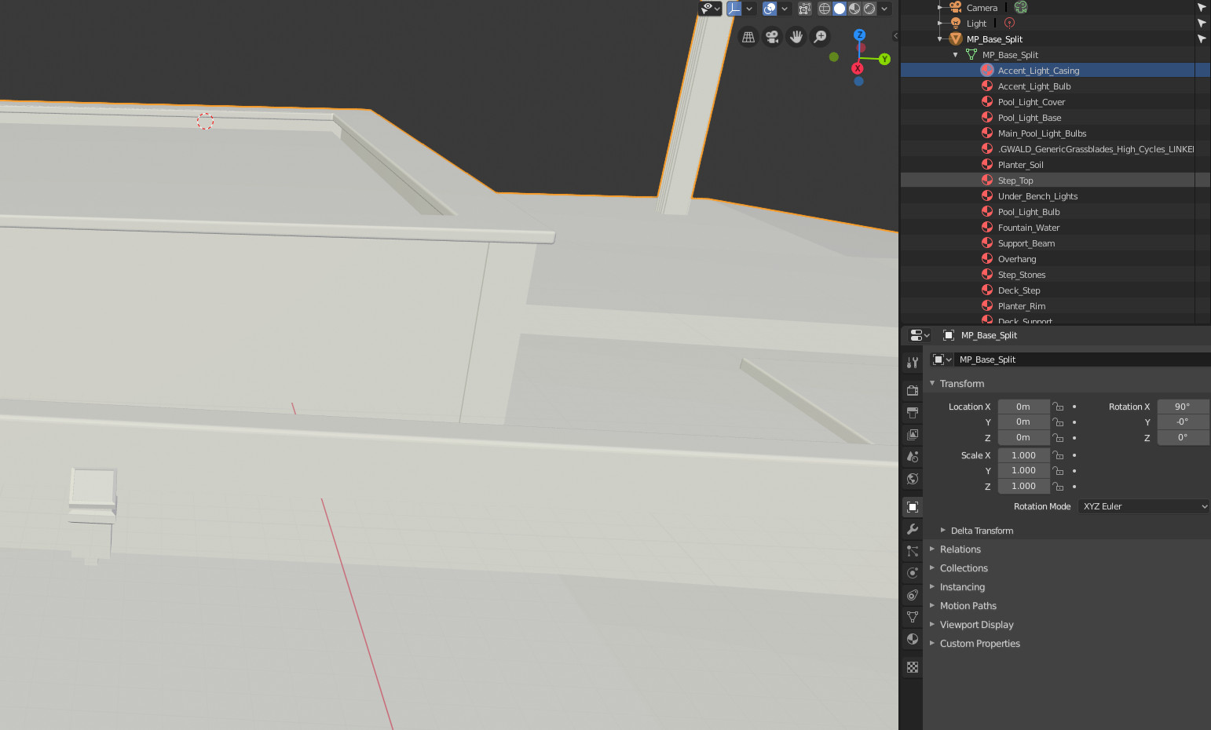Switch to solid viewport shading
This screenshot has height=730, width=1211.
tap(840, 9)
